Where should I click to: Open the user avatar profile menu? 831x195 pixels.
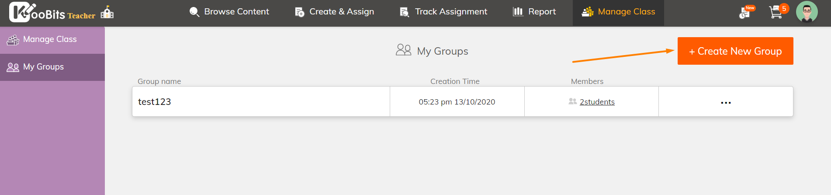(x=807, y=12)
